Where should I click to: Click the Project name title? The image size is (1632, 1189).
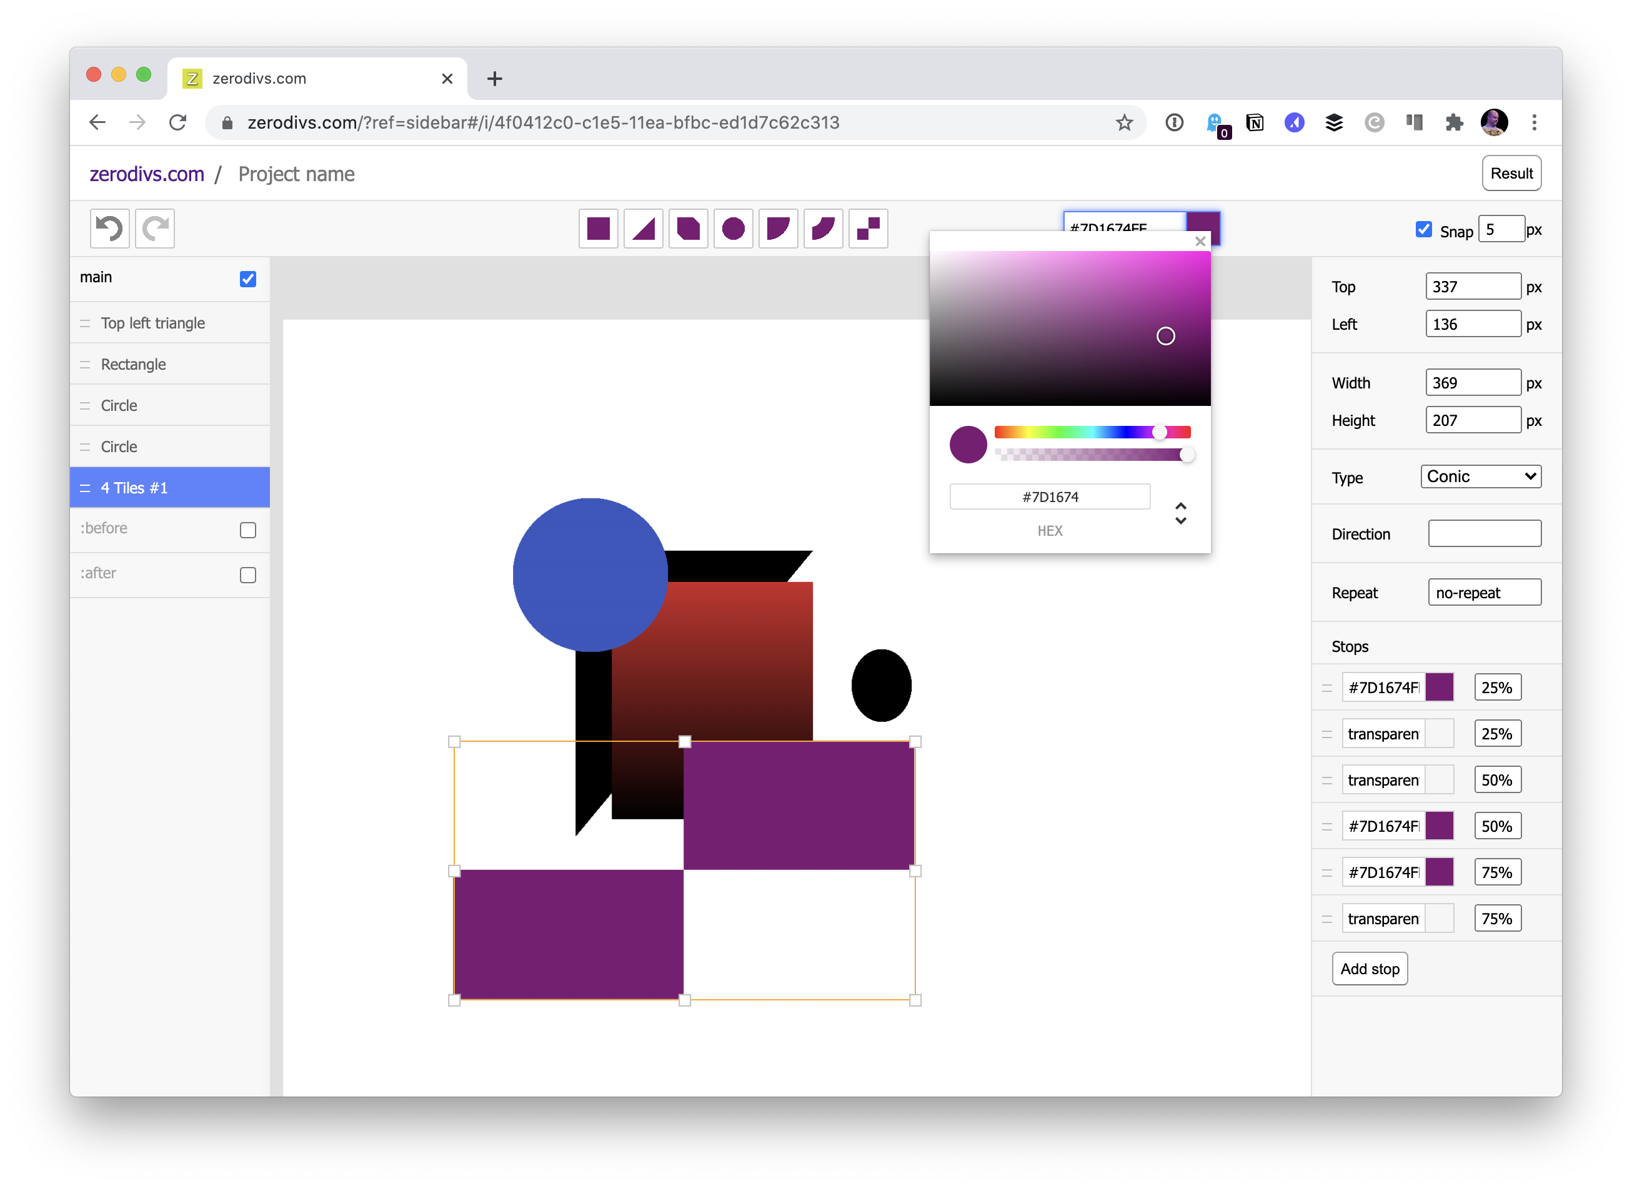(x=296, y=174)
